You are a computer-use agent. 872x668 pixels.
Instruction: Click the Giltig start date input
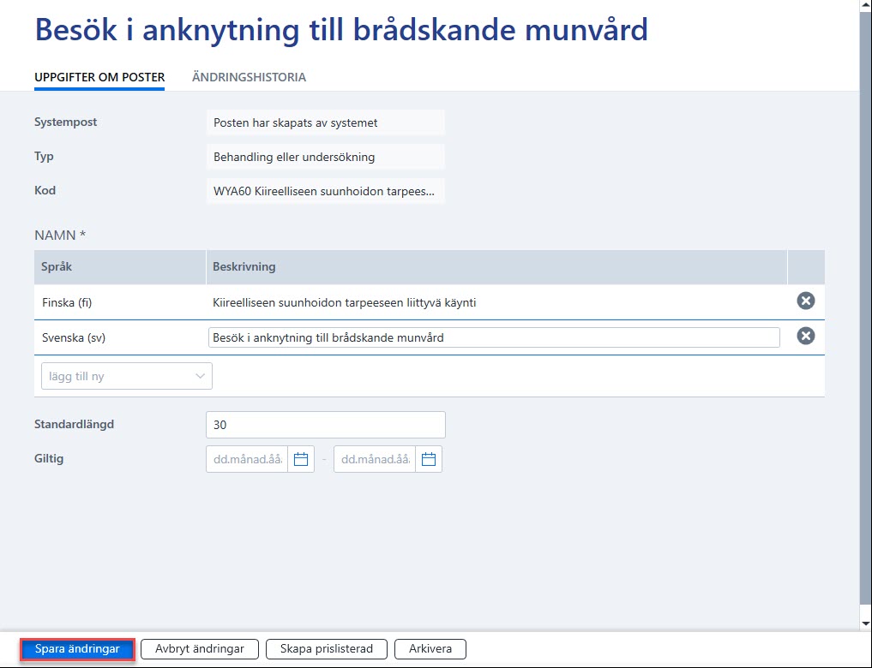(247, 459)
